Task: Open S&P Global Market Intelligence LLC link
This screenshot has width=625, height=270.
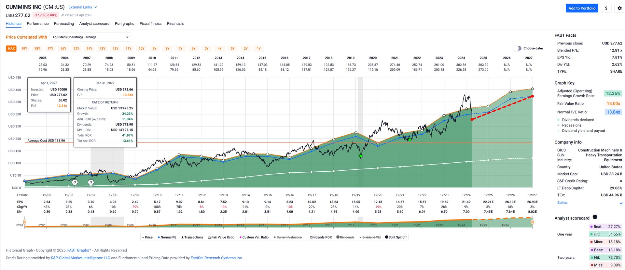Action: point(80,258)
